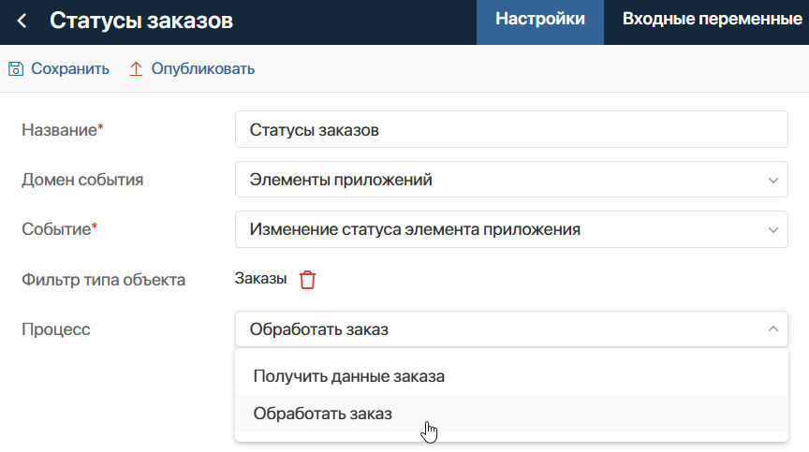Click the Заказы filter value text
809x452 pixels.
[x=260, y=278]
